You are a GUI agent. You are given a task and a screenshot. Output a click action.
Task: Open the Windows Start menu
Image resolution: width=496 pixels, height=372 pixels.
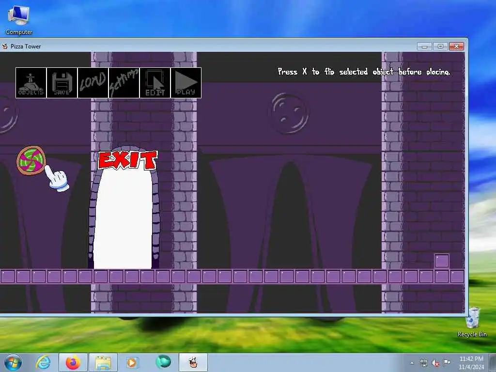(13, 362)
